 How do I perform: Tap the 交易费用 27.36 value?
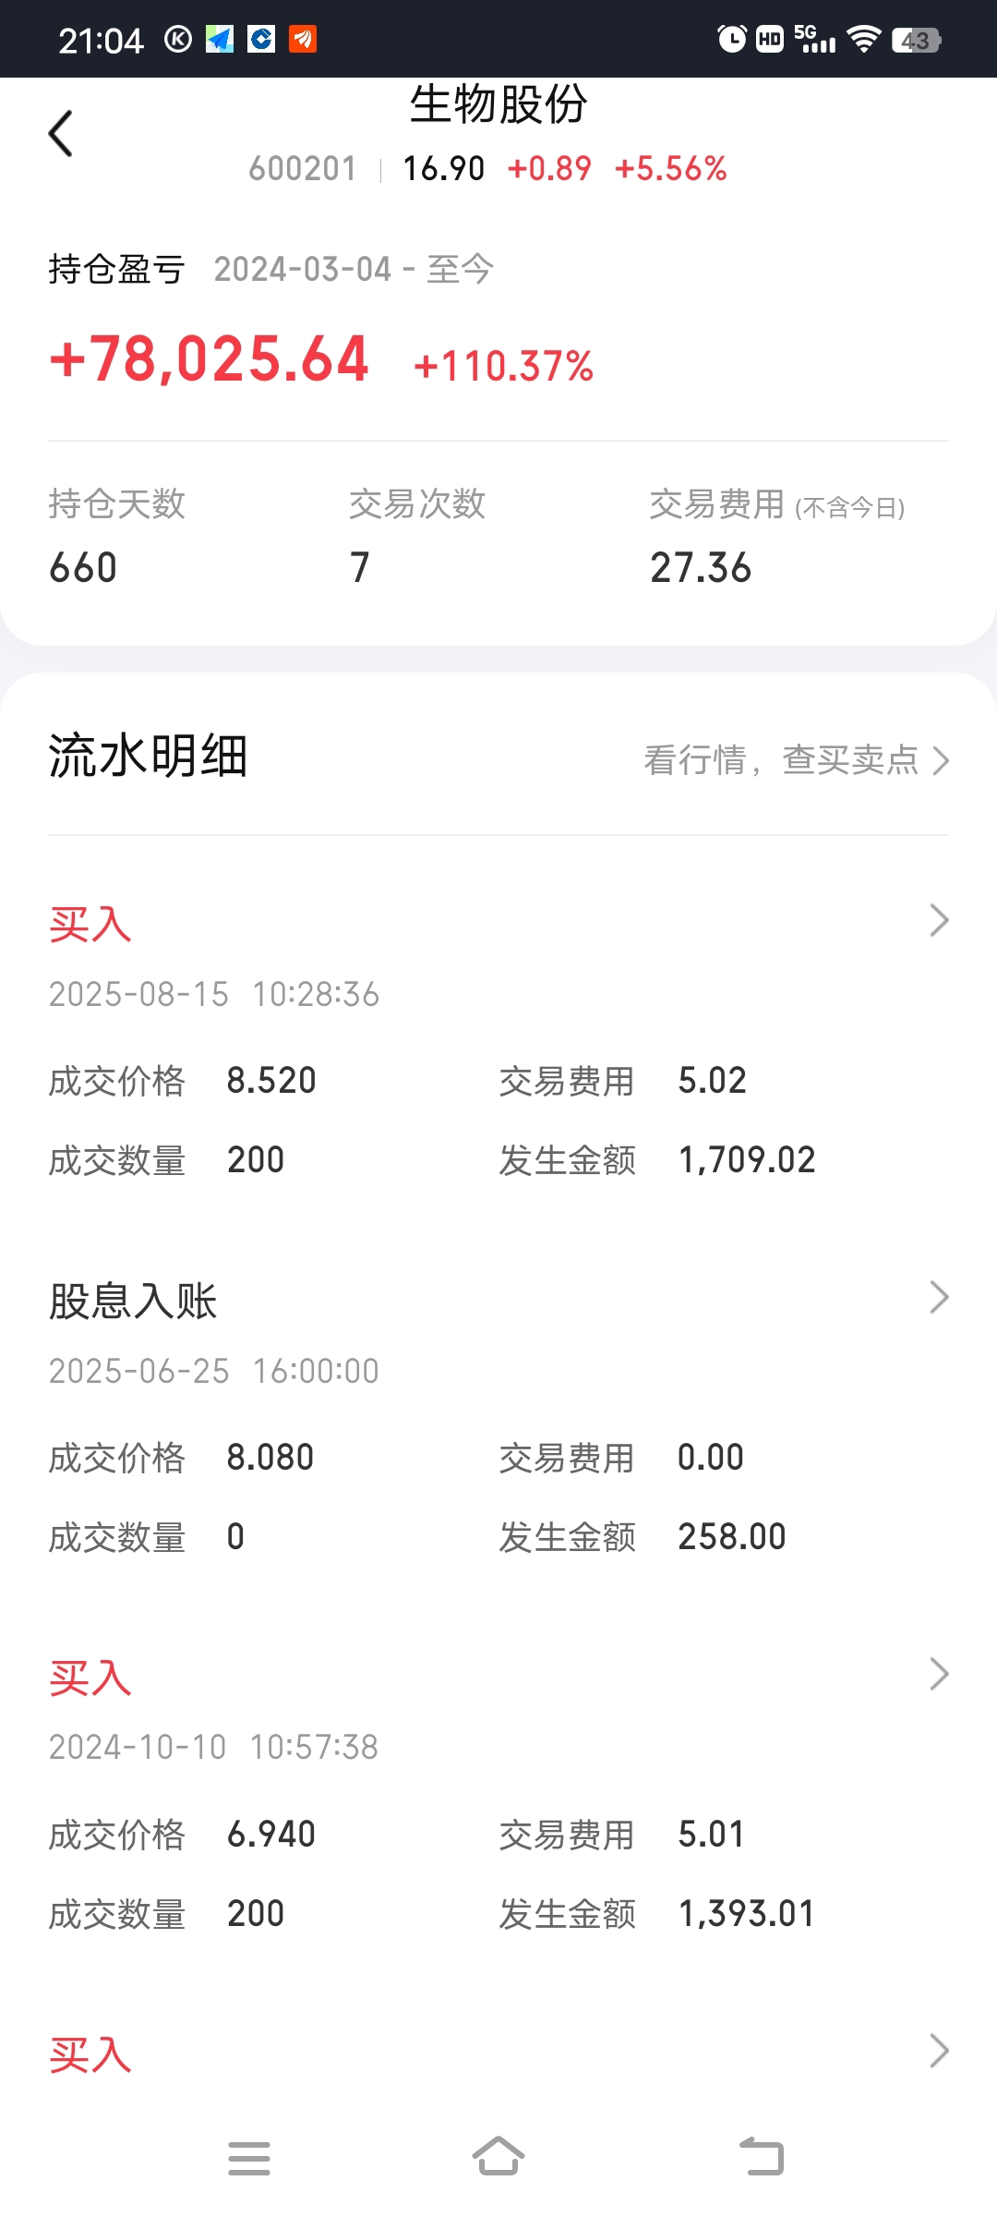(701, 567)
